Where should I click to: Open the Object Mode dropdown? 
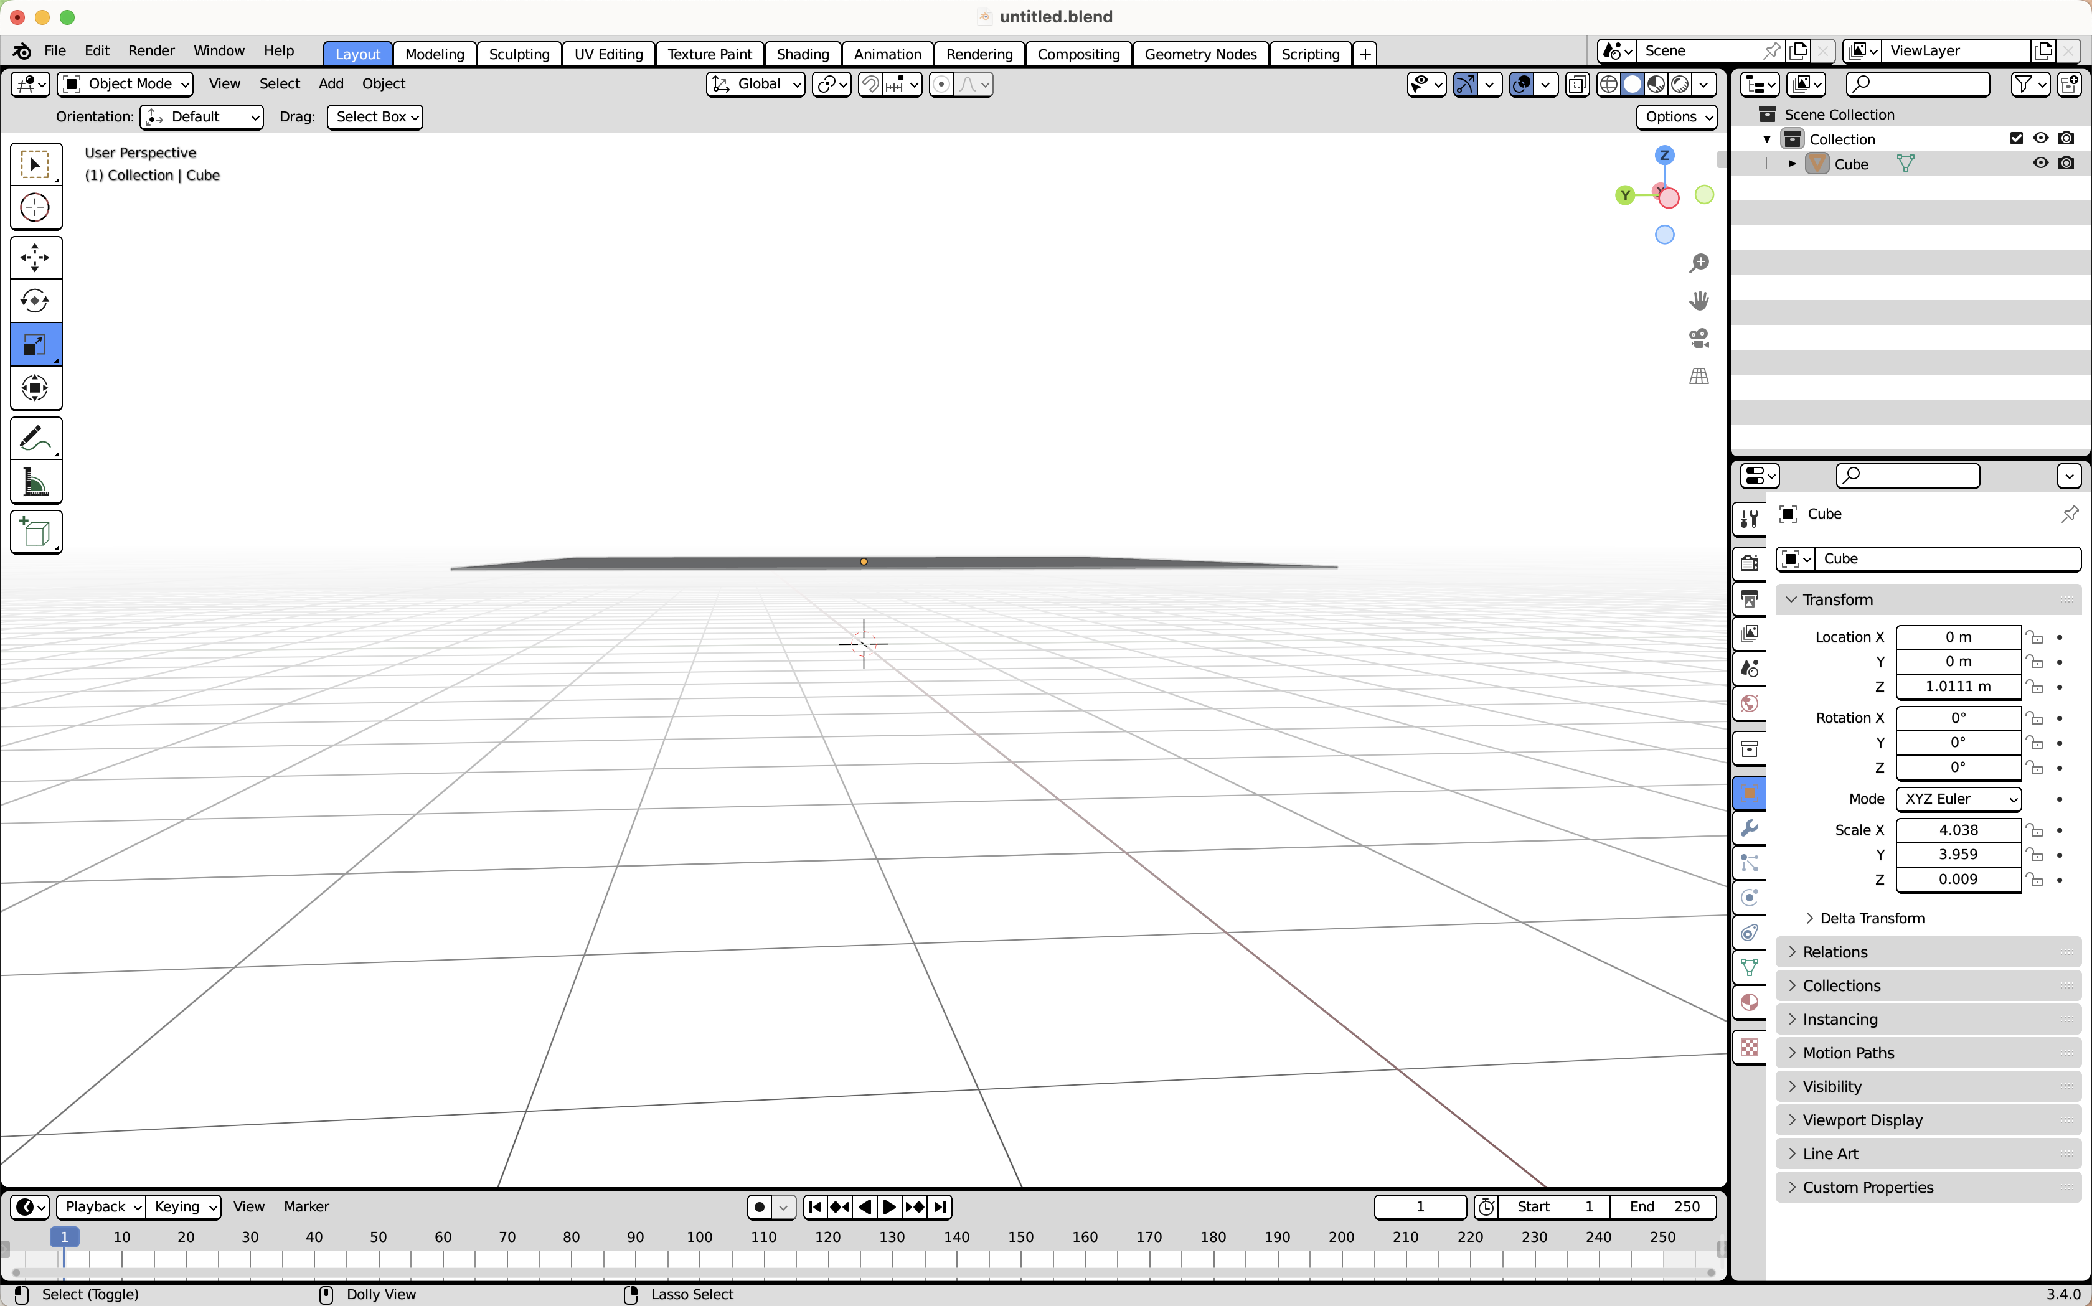[x=126, y=84]
